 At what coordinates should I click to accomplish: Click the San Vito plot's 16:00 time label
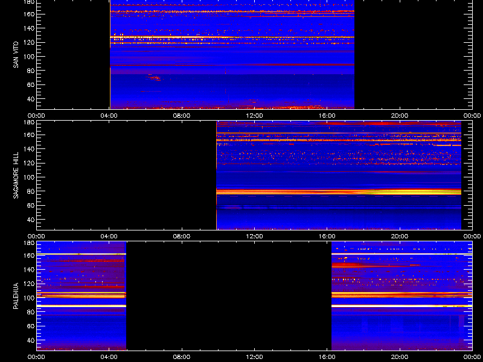point(327,116)
